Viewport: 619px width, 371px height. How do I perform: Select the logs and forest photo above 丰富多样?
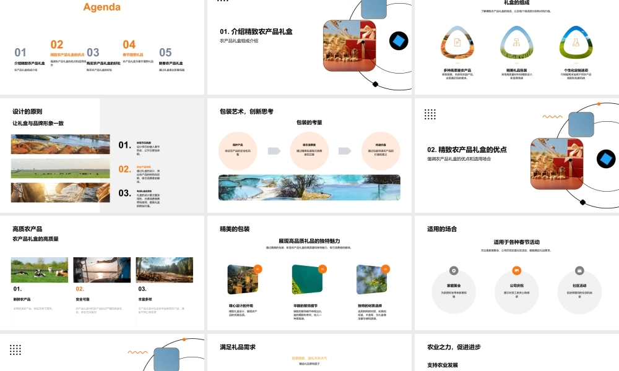pyautogui.click(x=165, y=270)
